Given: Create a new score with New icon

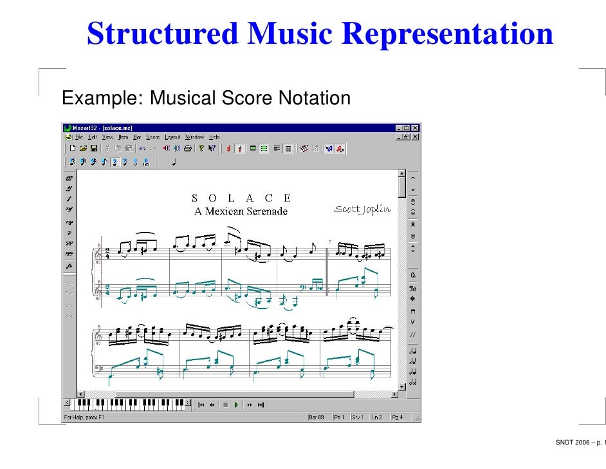Looking at the screenshot, I should tap(72, 148).
